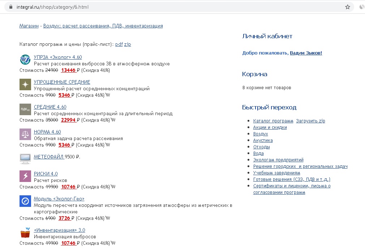The width and height of the screenshot is (365, 252).
Task: Add РИСКИ 4.0 to cart via cart icon
Action: [x=113, y=187]
